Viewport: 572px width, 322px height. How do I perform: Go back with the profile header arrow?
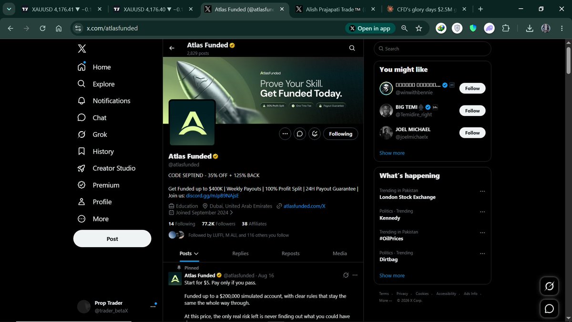pyautogui.click(x=172, y=48)
